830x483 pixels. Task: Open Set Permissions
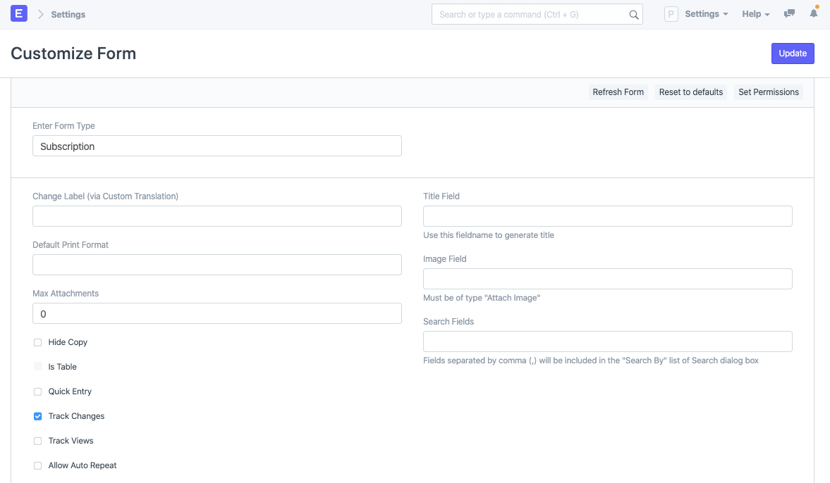[x=768, y=92]
